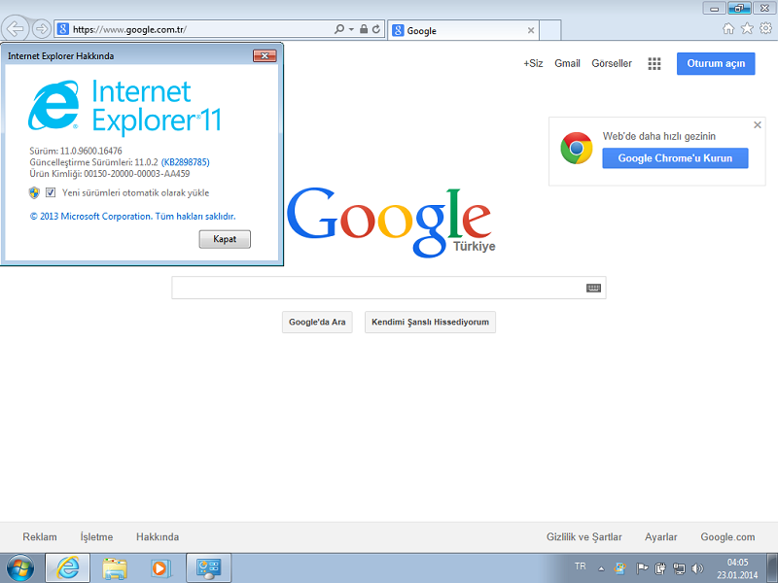Open the KB2898785 update link
Viewport: 778px width, 583px height.
tap(185, 162)
